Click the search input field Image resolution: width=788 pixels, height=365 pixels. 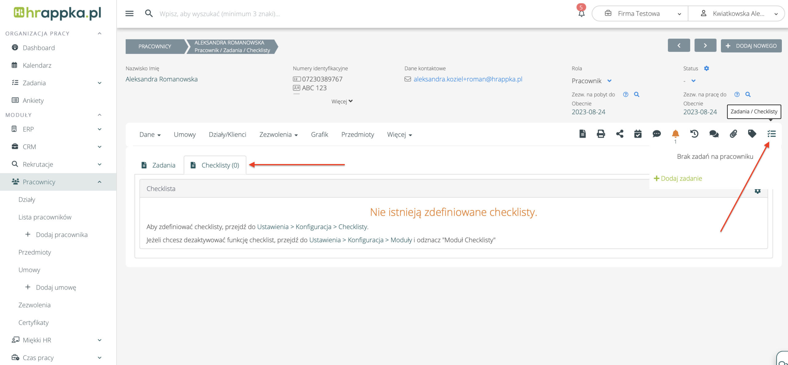(x=220, y=14)
